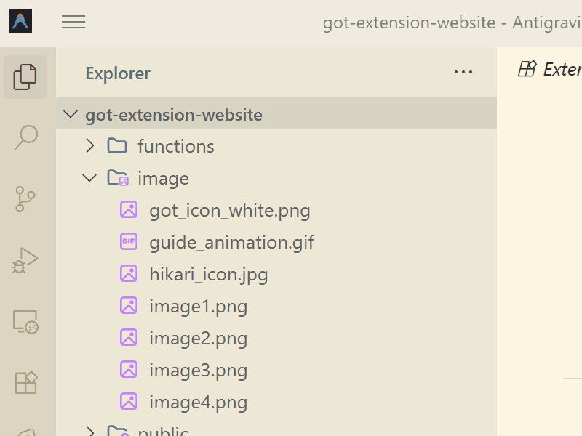The image size is (582, 436).
Task: Collapse the image folder
Action: pyautogui.click(x=89, y=177)
